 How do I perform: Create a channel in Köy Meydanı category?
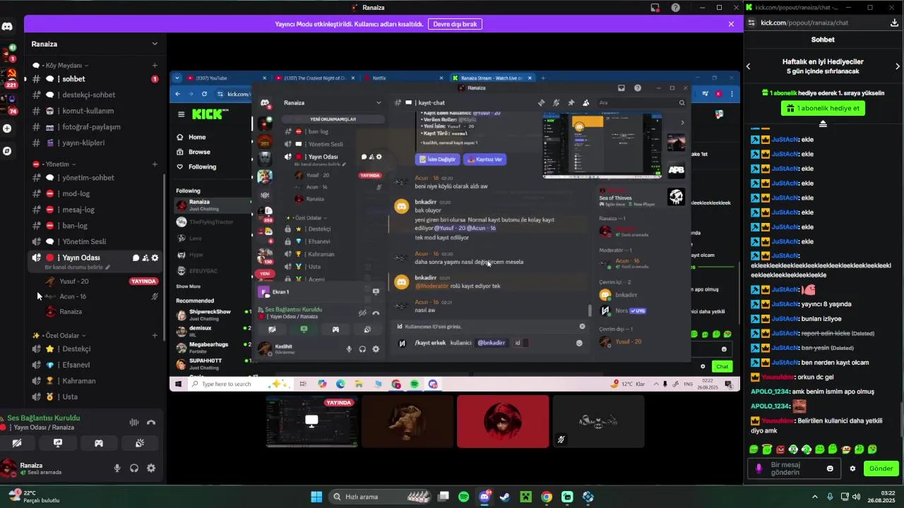click(x=155, y=66)
